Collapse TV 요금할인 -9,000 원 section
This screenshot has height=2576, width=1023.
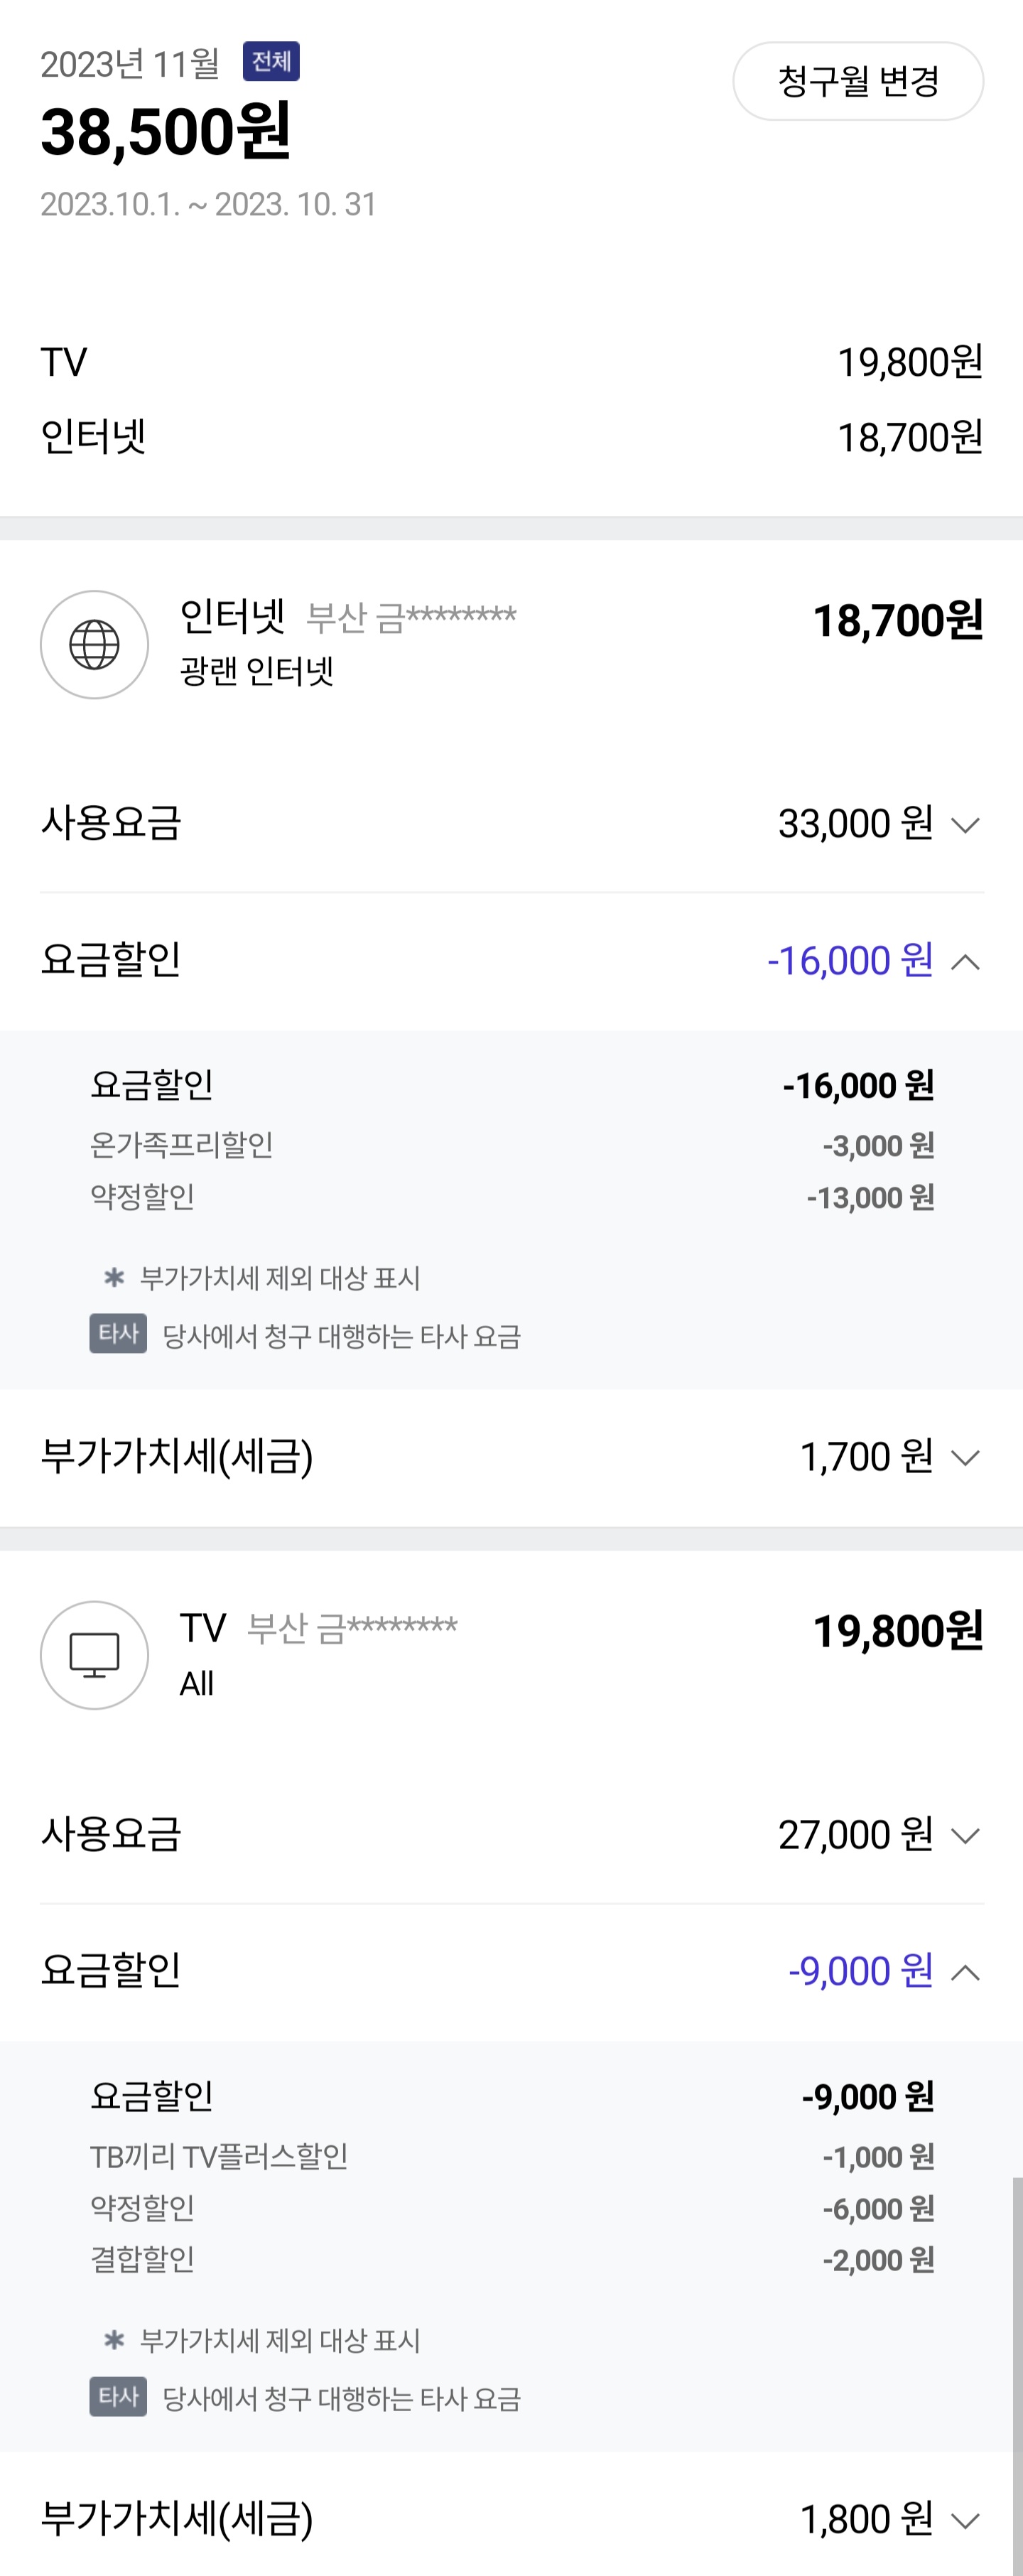coord(965,1973)
